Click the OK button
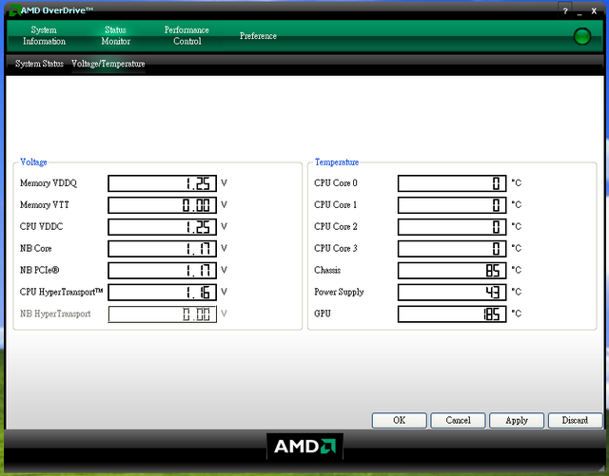 400,421
